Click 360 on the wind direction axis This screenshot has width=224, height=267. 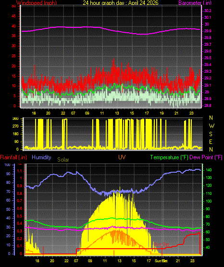15,119
